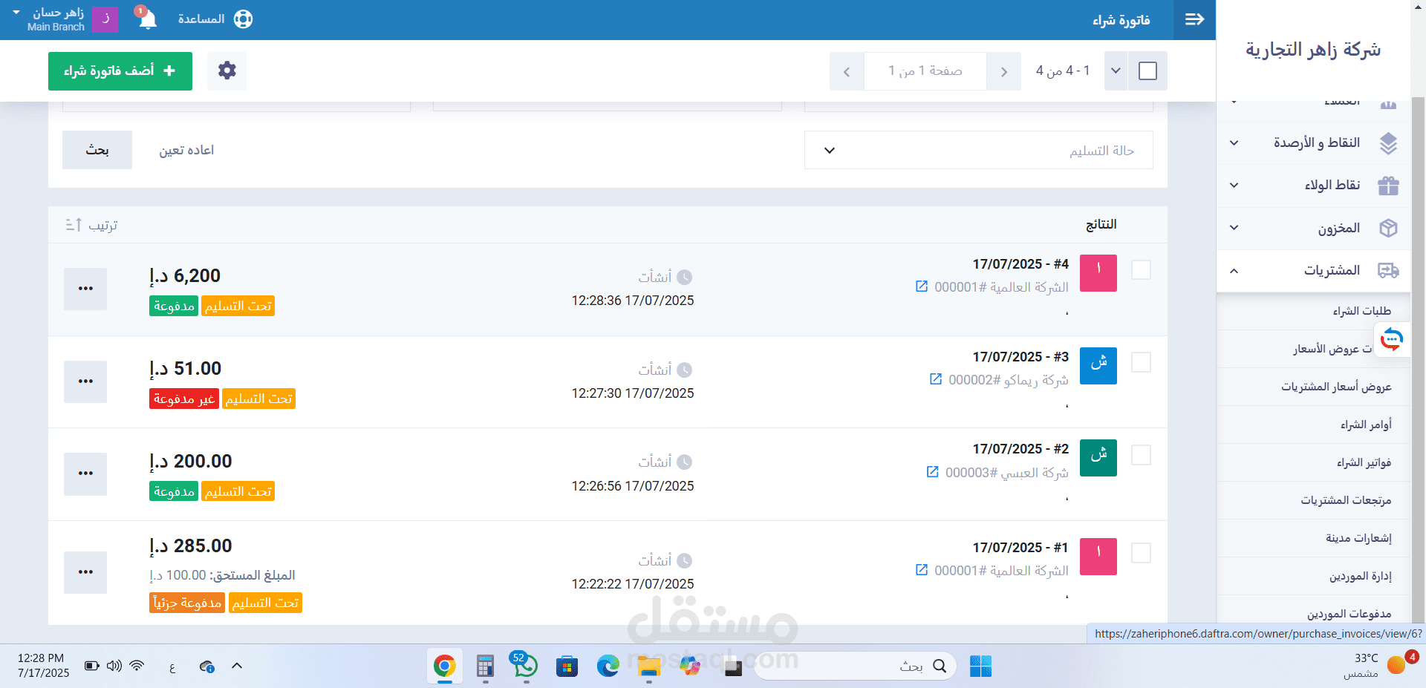Viewport: 1426px width, 688px height.
Task: Open مرتجعات المشتريات in the sidebar
Action: 1345,500
